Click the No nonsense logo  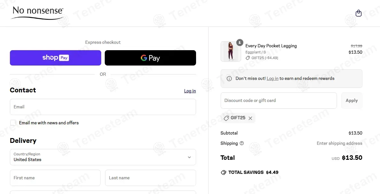pyautogui.click(x=37, y=13)
